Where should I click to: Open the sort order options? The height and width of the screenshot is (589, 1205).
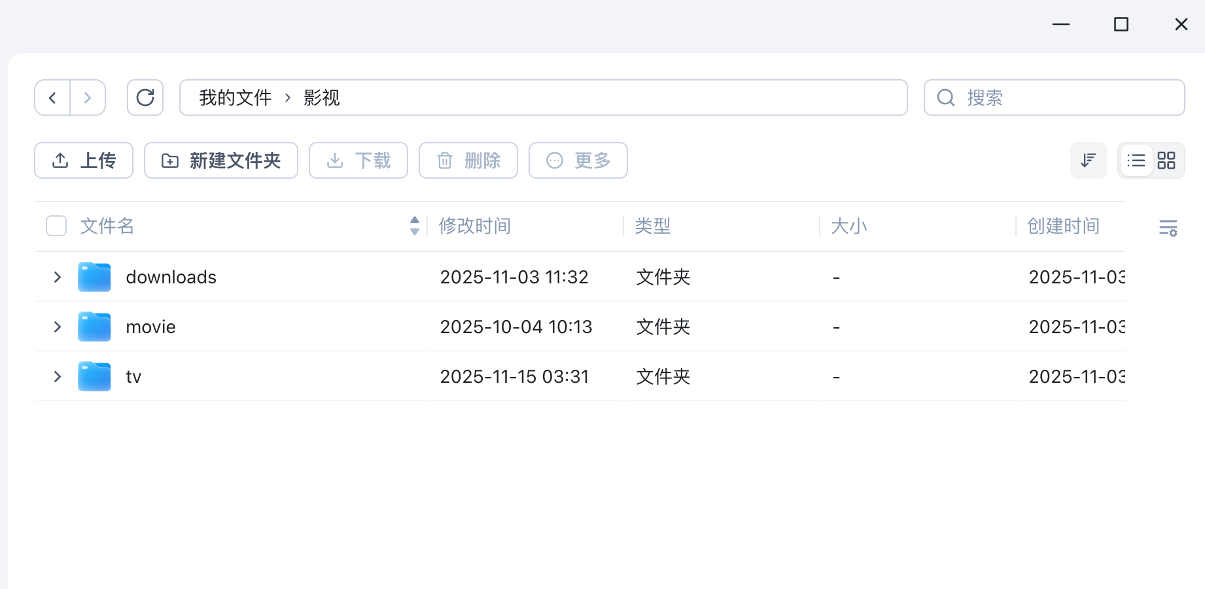1089,160
